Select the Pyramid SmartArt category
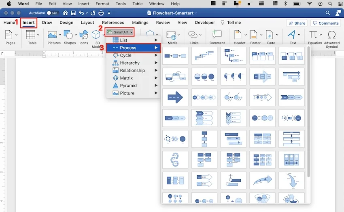Screen dimensions: 344x212 134,86
